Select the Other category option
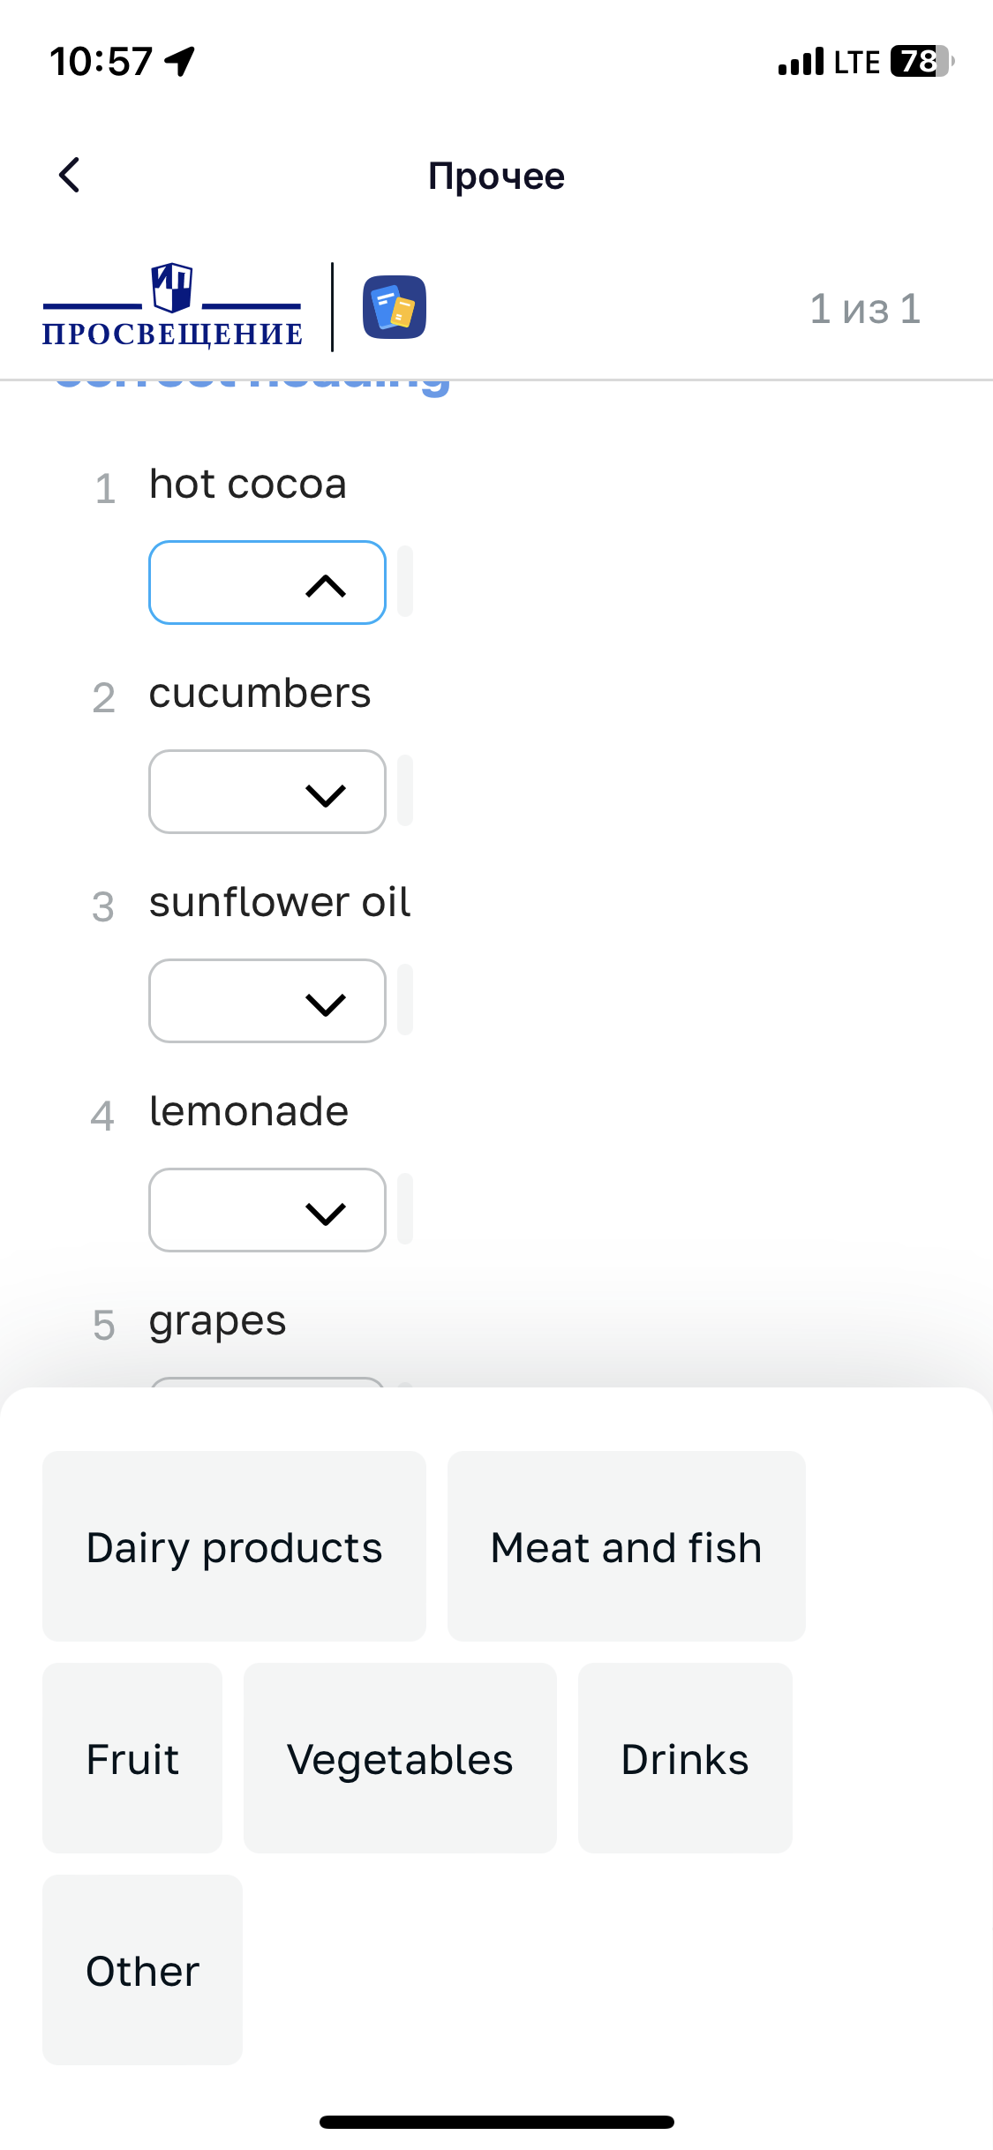Image resolution: width=993 pixels, height=2150 pixels. point(142,1970)
